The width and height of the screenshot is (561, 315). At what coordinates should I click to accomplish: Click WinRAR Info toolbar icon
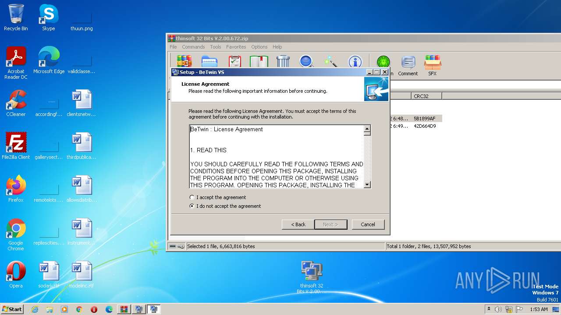(355, 61)
